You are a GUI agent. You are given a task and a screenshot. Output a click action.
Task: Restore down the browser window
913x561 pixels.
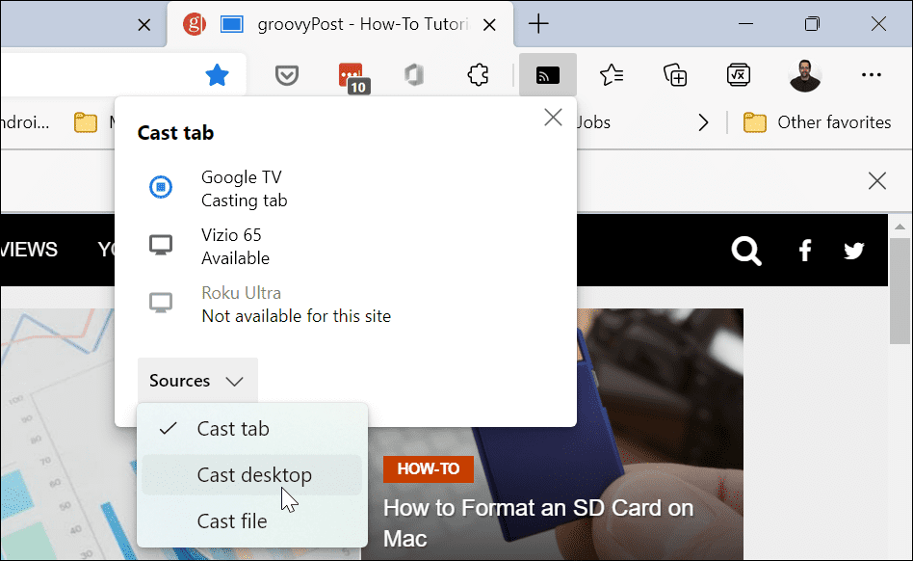coord(812,24)
